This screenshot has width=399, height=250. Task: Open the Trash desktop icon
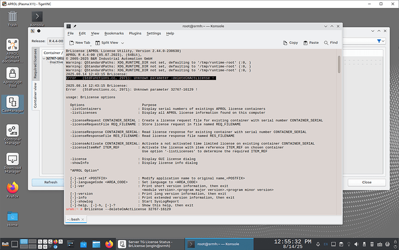pos(12,19)
